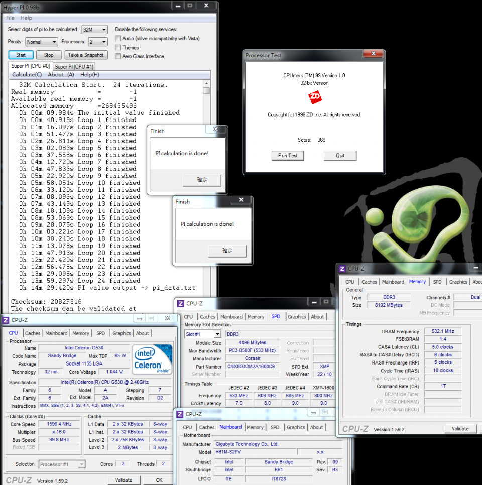Click the CPU-Z icon on the SPD window titlebar

point(181,303)
